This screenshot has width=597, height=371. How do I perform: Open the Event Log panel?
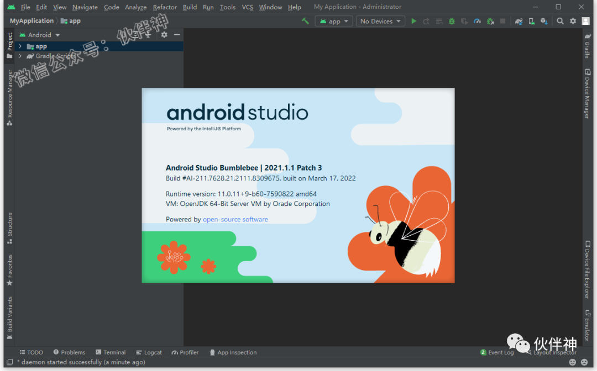(498, 352)
